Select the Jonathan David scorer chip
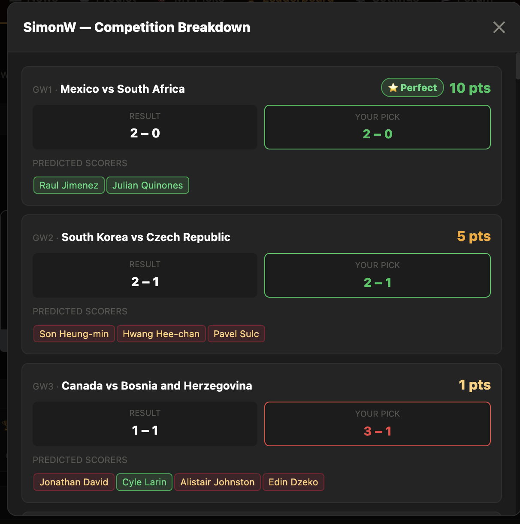 point(74,482)
